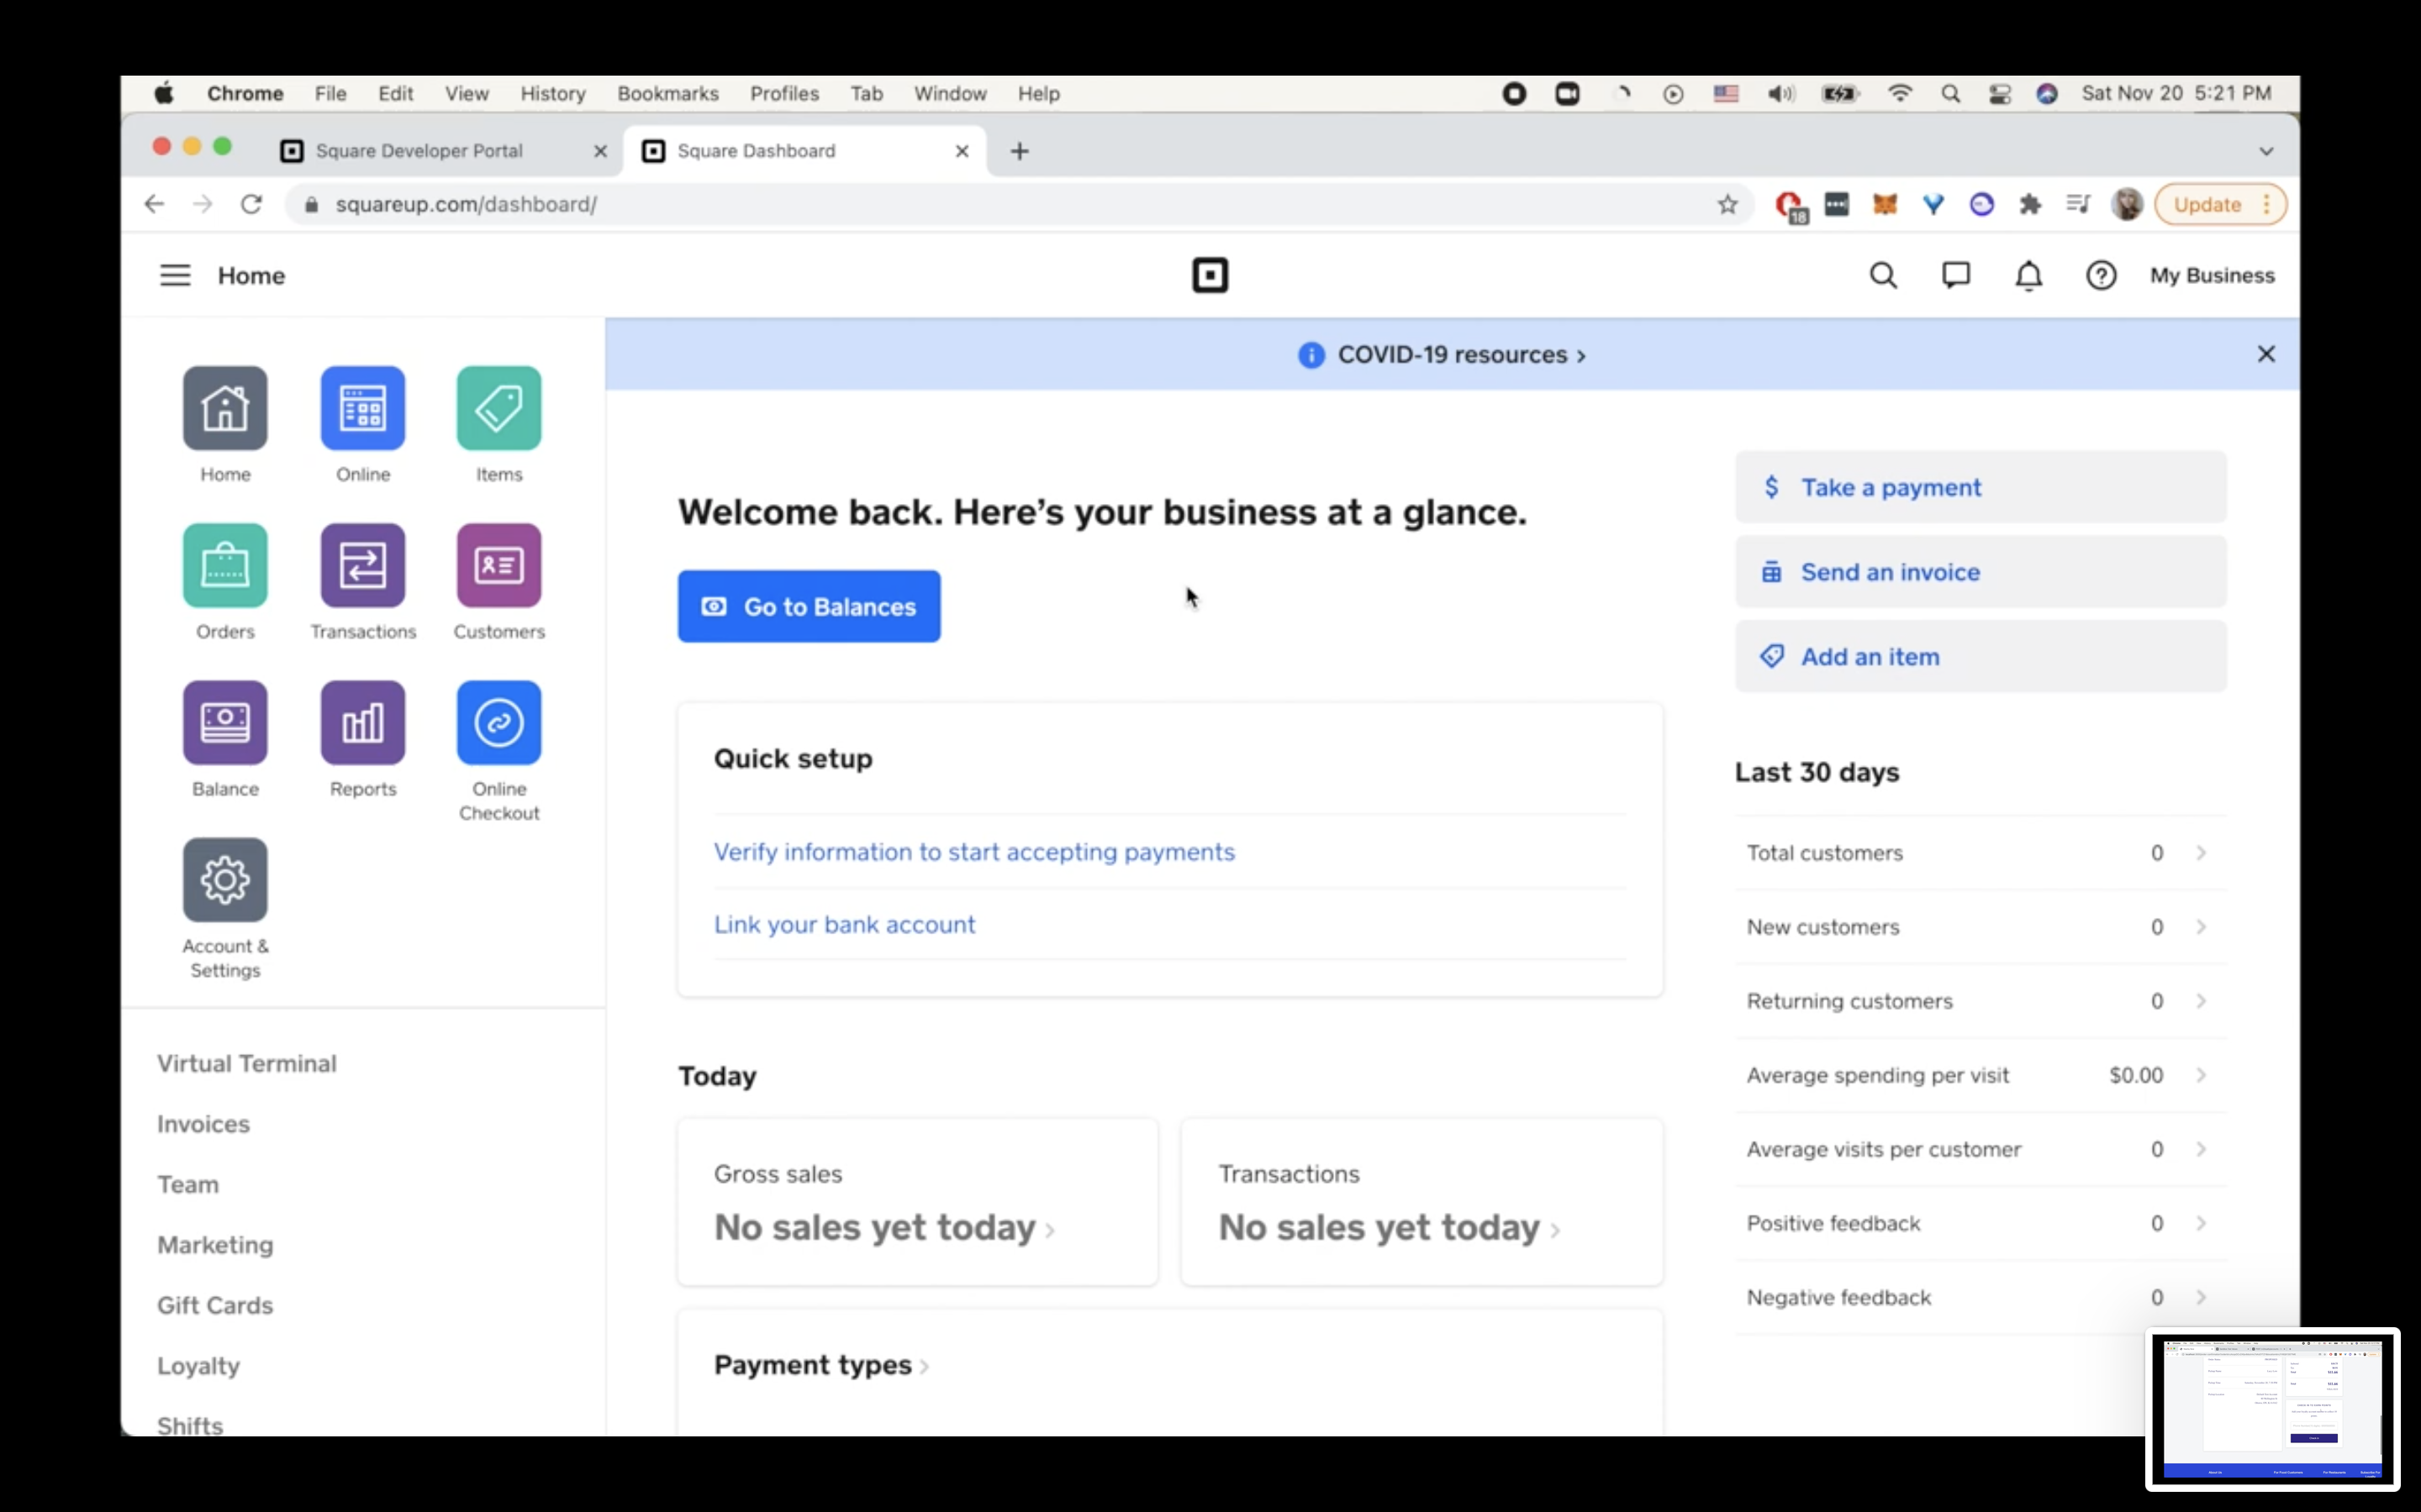Open the Orders bag icon
The image size is (2421, 1512).
(x=225, y=565)
